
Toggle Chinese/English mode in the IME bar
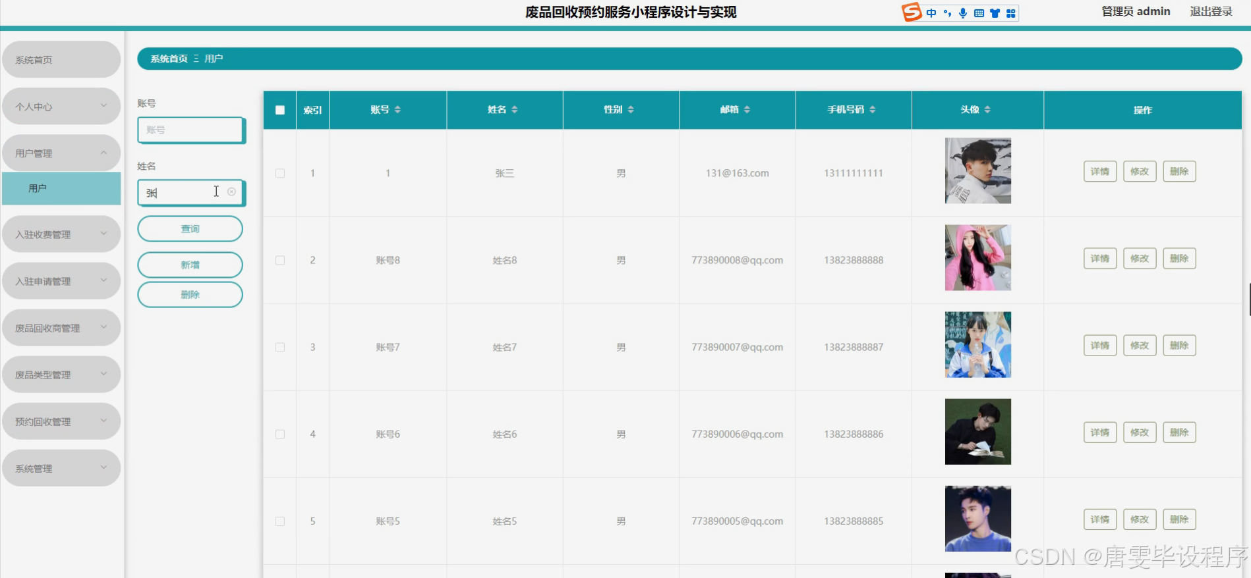tap(931, 13)
